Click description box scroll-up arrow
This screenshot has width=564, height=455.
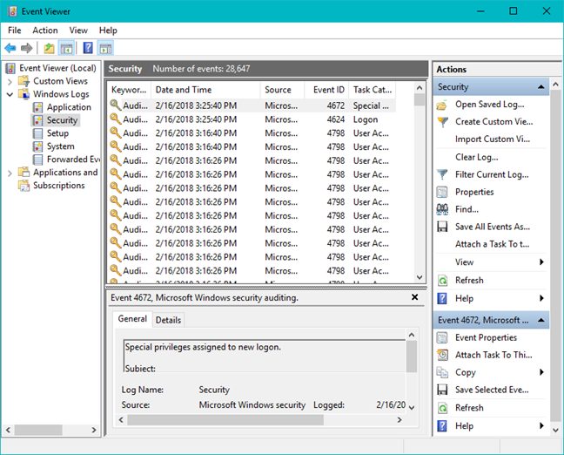pyautogui.click(x=412, y=335)
